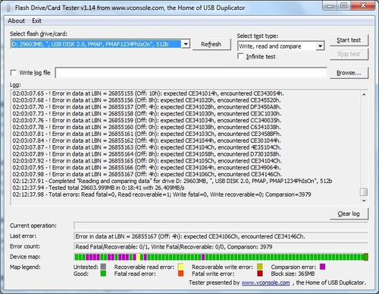Click the Comparsion error magenta swatch
Image resolution: width=379 pixels, height=294 pixels.
(322, 267)
